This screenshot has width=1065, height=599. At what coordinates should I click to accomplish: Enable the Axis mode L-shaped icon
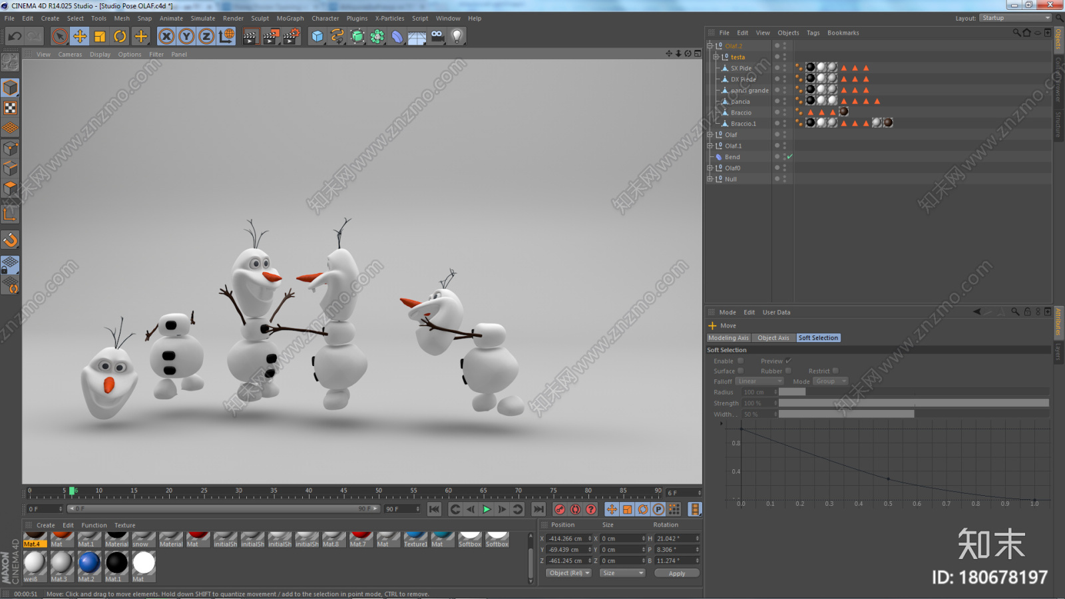pos(10,214)
